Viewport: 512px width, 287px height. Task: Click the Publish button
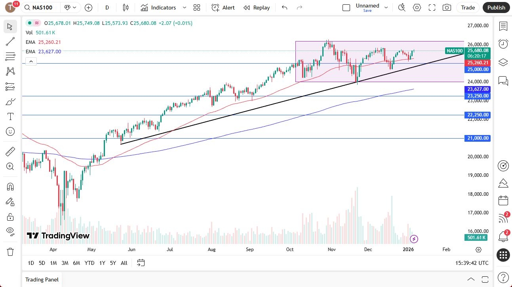click(496, 8)
